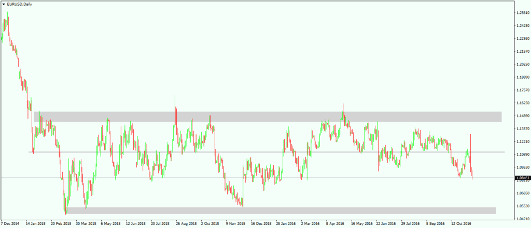
Task: Click the 9 Nov 2015 date label
Action: tap(236, 224)
